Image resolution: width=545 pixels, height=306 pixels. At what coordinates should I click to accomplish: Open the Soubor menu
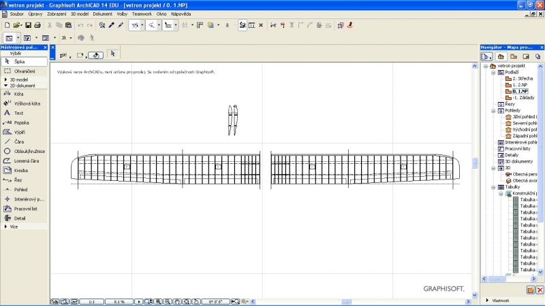(17, 14)
